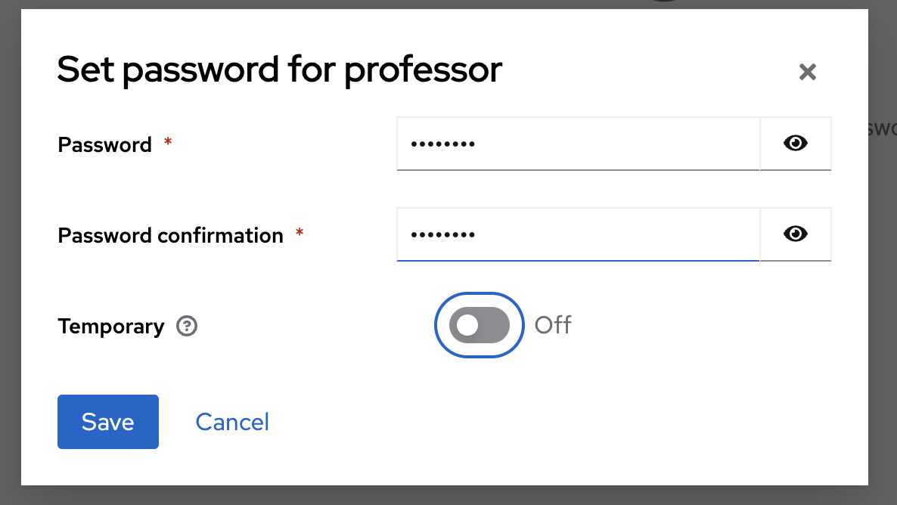This screenshot has height=505, width=897.
Task: Click the red asterisk after Password confirmation
Action: 300,232
